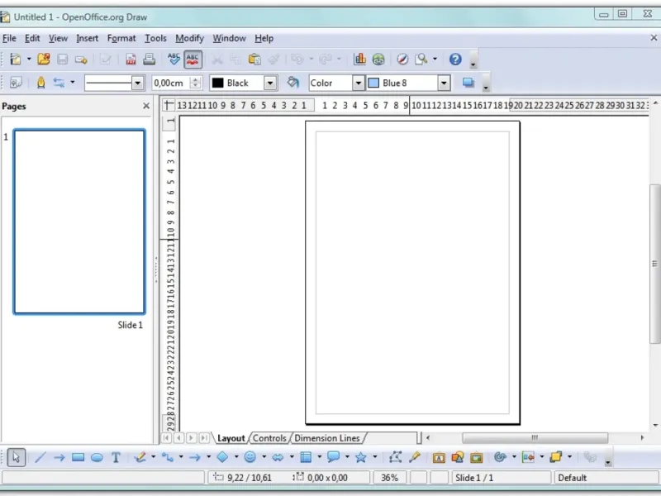Open the Edit menu
Image resolution: width=661 pixels, height=496 pixels.
tap(32, 38)
